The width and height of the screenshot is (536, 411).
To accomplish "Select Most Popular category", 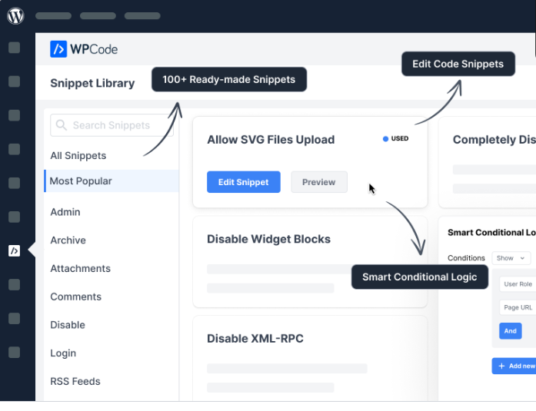I will tap(112, 181).
